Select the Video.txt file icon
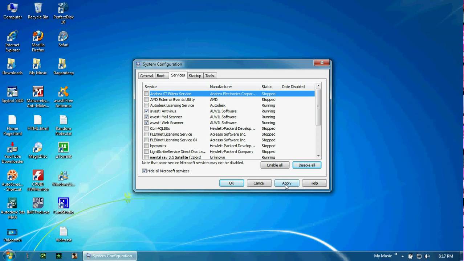Screen dimensions: 464x261 click(x=63, y=234)
